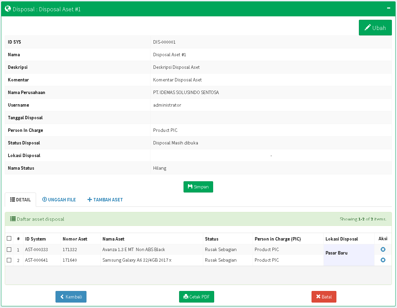Switch to the Detail tab

20,200
